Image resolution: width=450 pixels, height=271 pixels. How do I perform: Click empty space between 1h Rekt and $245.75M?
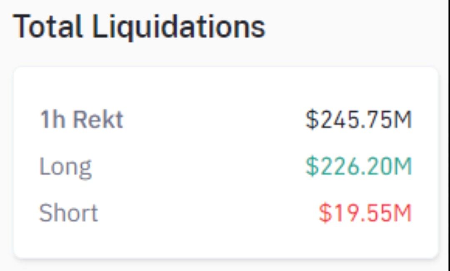pos(214,119)
